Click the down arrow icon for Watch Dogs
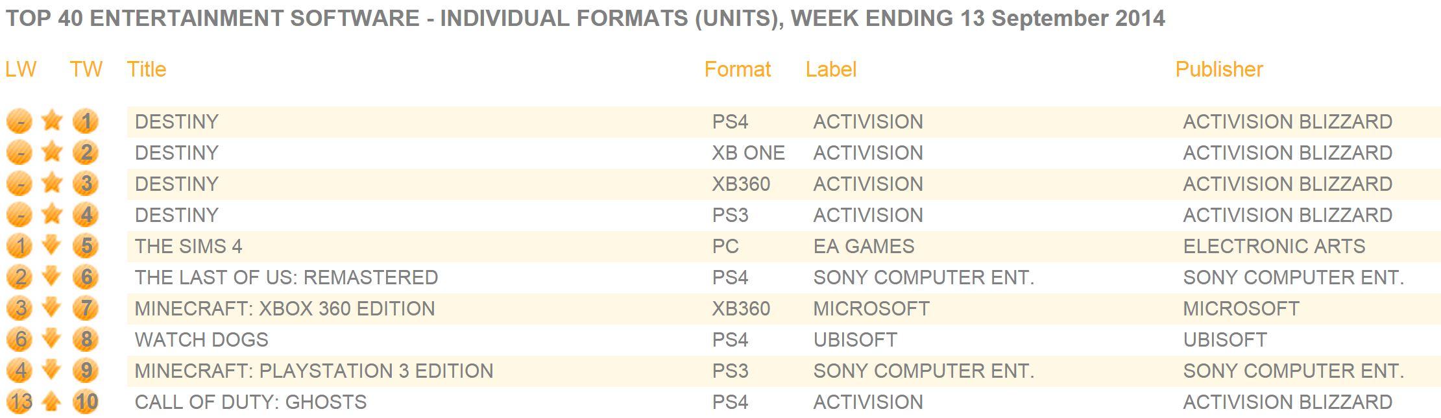This screenshot has height=418, width=1441. click(x=51, y=339)
